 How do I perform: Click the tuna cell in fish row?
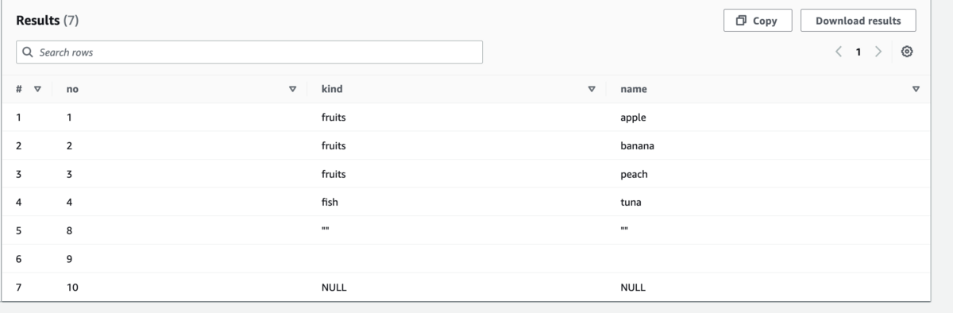[x=631, y=203]
